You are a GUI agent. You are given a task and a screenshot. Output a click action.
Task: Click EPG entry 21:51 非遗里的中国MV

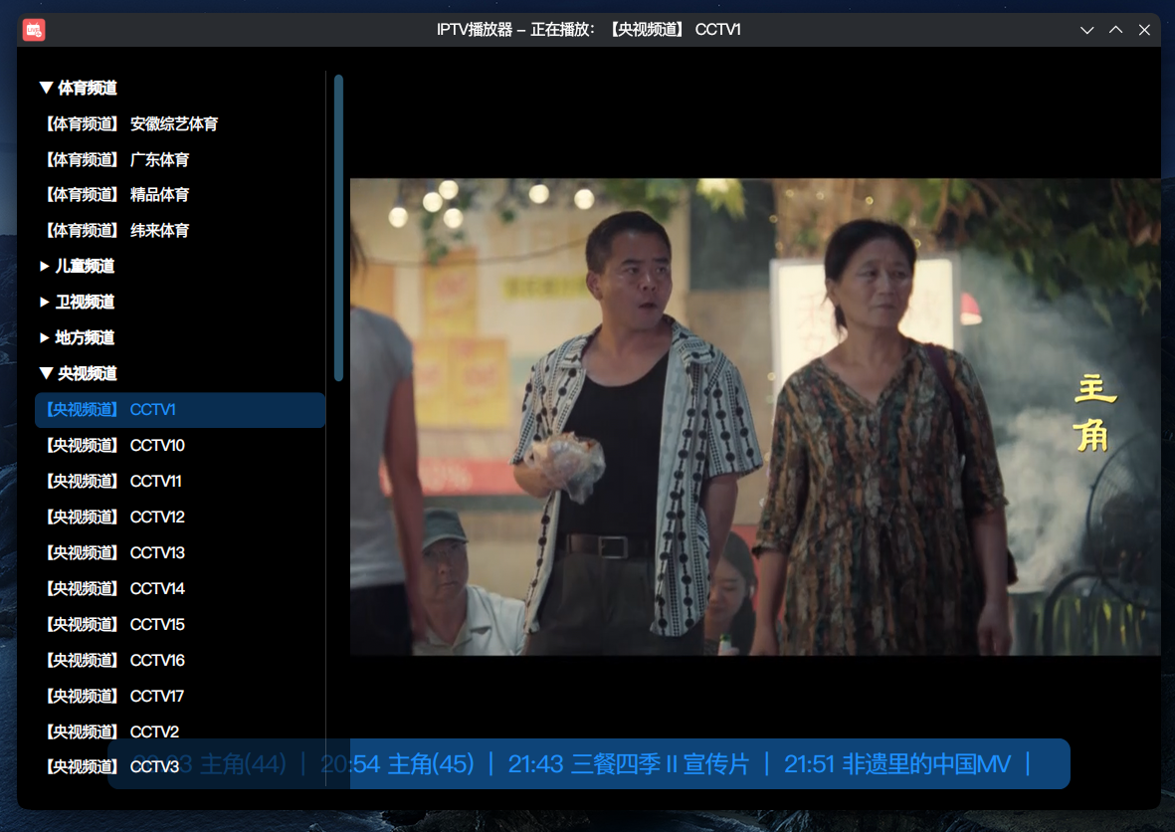click(x=897, y=763)
